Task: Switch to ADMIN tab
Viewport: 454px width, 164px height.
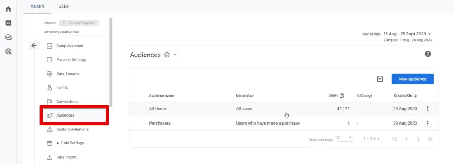Action: point(38,6)
